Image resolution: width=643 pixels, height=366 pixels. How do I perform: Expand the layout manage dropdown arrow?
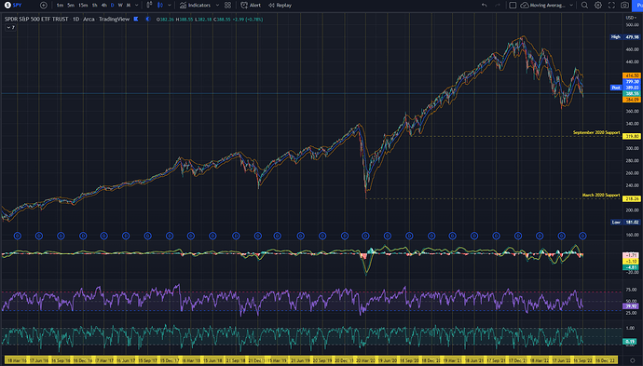point(571,6)
